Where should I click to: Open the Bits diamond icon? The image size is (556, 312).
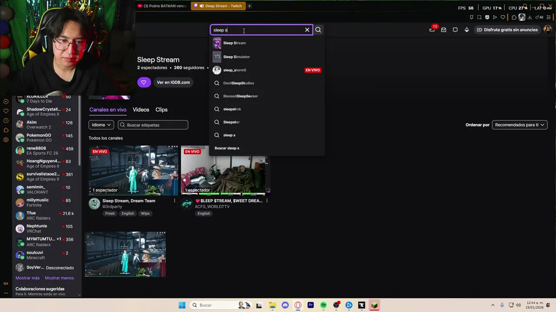467,30
